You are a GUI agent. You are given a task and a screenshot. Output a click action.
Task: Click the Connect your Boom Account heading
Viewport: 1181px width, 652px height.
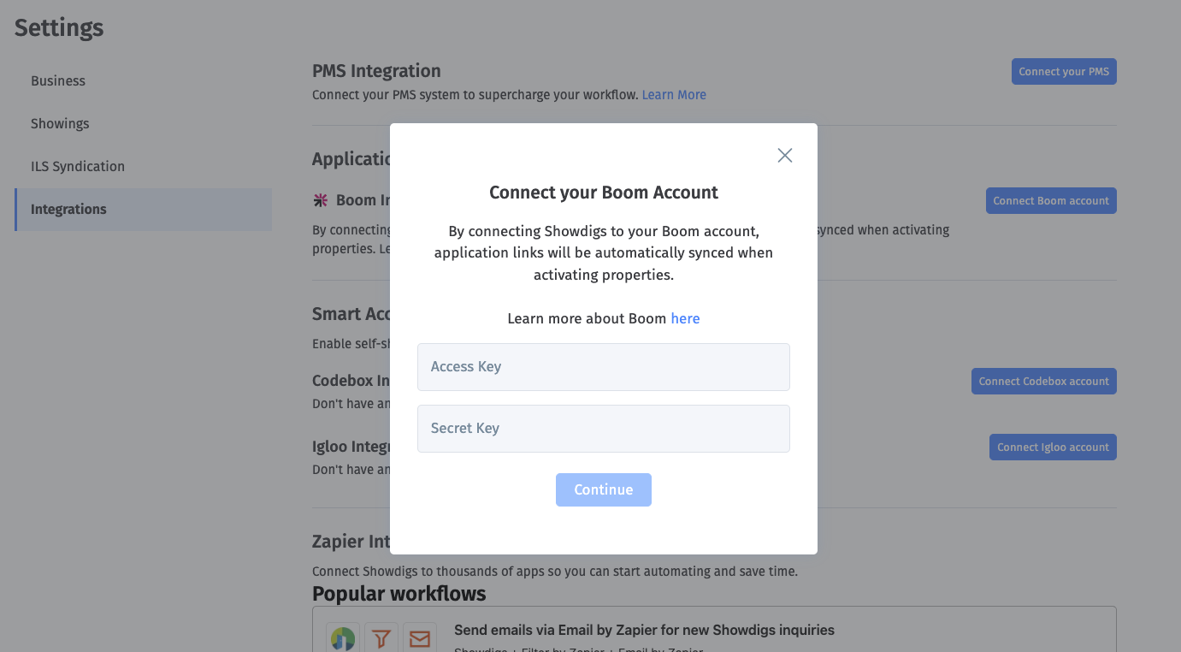coord(603,193)
